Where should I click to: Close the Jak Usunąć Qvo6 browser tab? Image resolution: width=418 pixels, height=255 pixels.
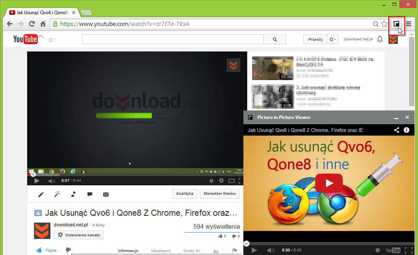pos(74,13)
